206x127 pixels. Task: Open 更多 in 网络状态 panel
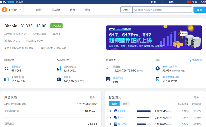pos(94,97)
